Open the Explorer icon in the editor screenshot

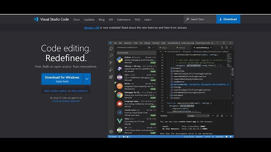pyautogui.click(x=111, y=49)
